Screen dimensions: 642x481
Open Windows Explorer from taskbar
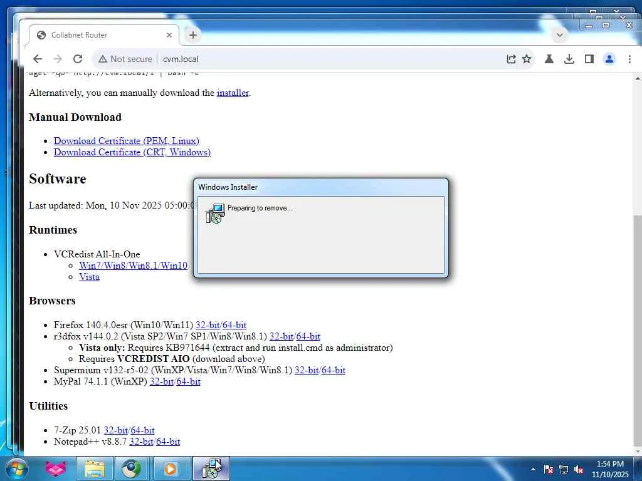95,468
